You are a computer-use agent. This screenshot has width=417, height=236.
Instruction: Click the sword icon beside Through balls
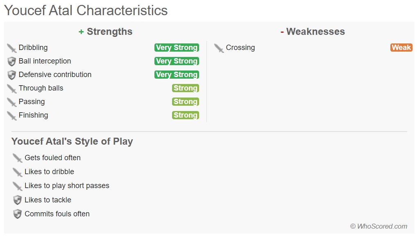pos(11,88)
